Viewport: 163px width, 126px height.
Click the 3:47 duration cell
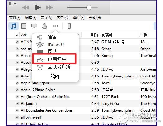[95, 42]
